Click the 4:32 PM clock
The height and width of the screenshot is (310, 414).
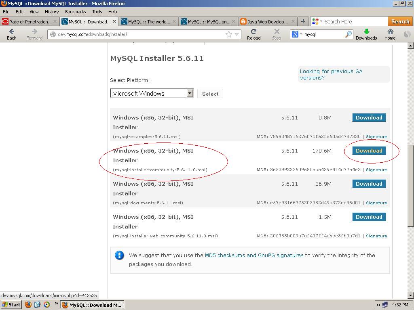(400, 305)
